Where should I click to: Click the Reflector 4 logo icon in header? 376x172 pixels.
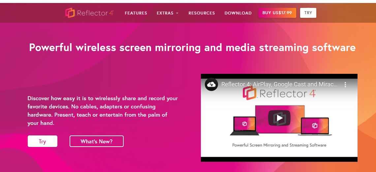(70, 13)
